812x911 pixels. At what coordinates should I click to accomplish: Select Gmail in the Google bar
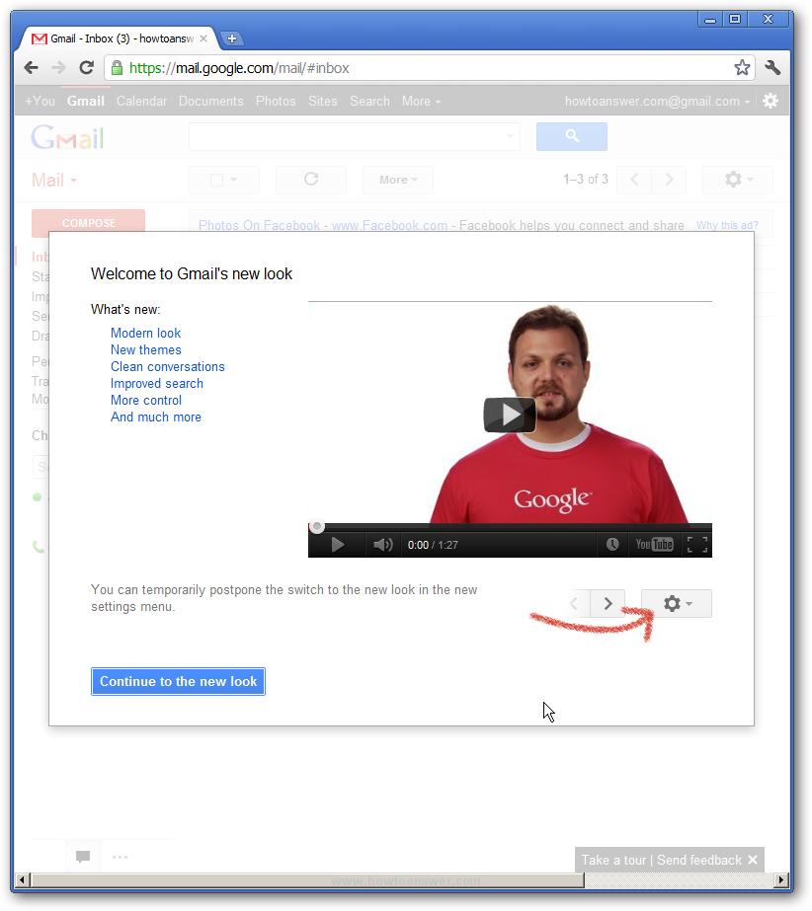click(x=86, y=101)
